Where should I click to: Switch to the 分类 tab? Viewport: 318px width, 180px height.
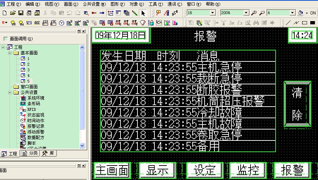[30, 153]
